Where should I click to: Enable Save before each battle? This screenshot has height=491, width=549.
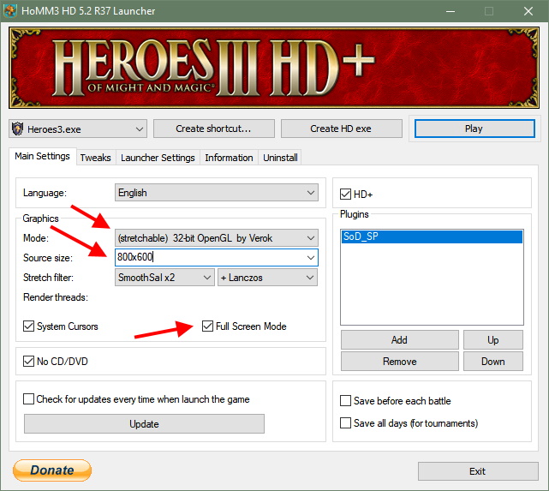click(345, 401)
